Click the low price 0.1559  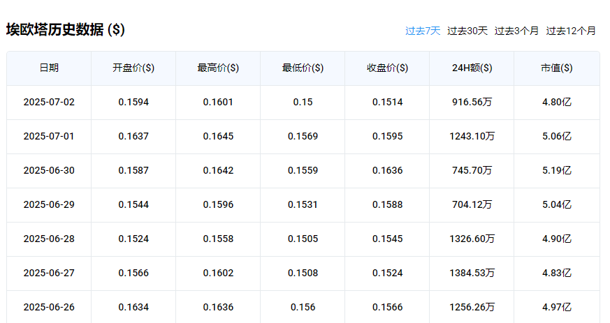pyautogui.click(x=303, y=170)
